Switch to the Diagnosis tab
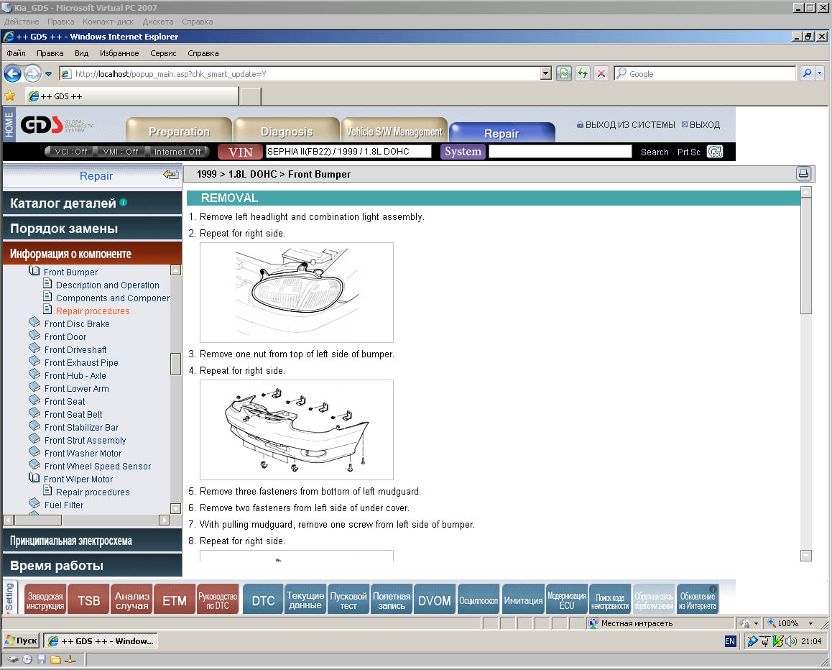The width and height of the screenshot is (832, 670). point(287,132)
